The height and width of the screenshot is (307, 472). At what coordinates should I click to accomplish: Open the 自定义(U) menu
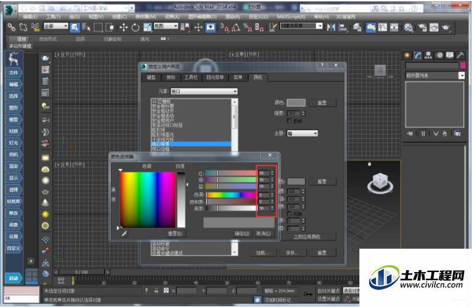pos(258,17)
